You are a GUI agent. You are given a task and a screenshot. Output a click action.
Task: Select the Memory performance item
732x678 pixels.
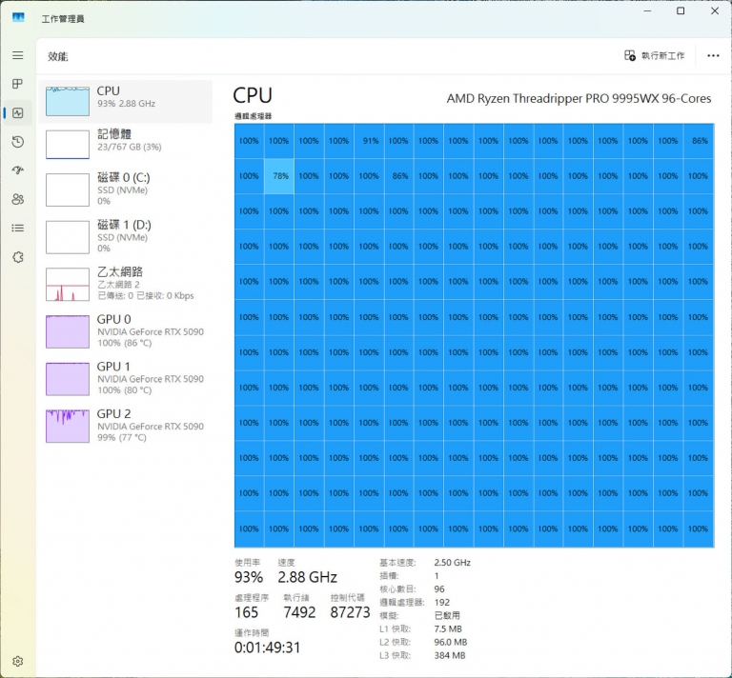click(129, 143)
